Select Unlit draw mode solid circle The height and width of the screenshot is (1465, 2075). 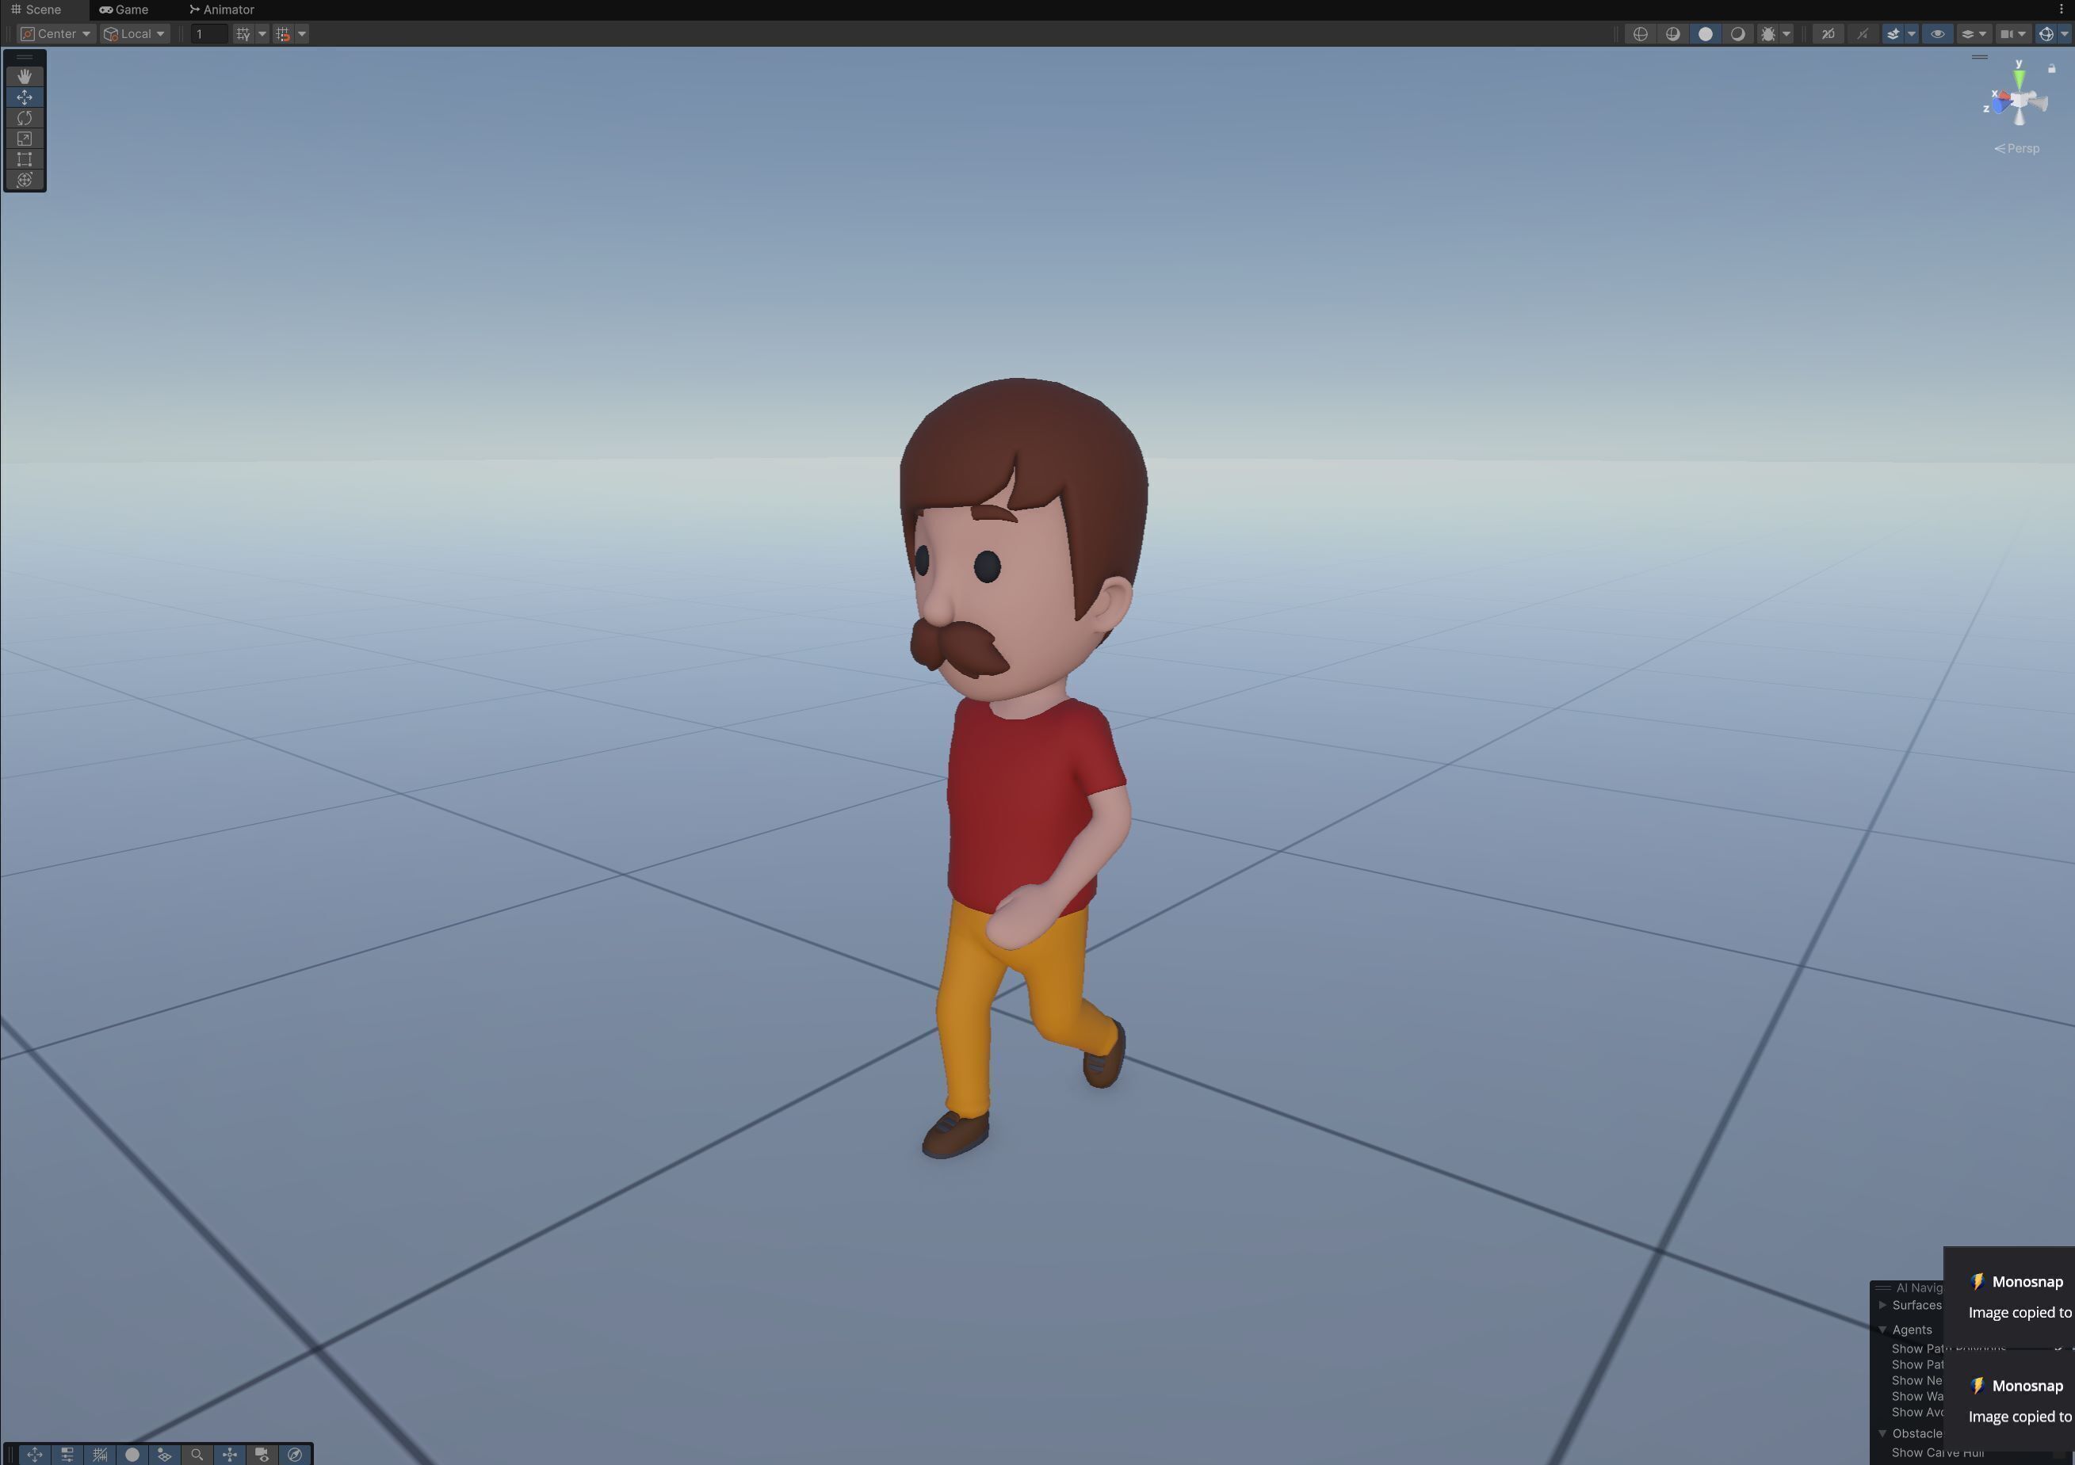[x=1706, y=34]
